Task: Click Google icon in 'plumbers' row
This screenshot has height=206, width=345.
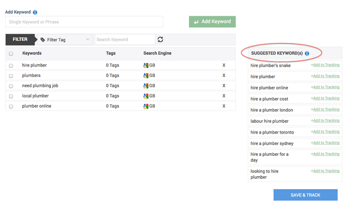Action: coord(145,75)
